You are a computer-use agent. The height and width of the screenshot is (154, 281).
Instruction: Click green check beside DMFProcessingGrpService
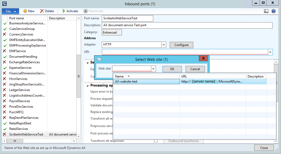[5, 46]
